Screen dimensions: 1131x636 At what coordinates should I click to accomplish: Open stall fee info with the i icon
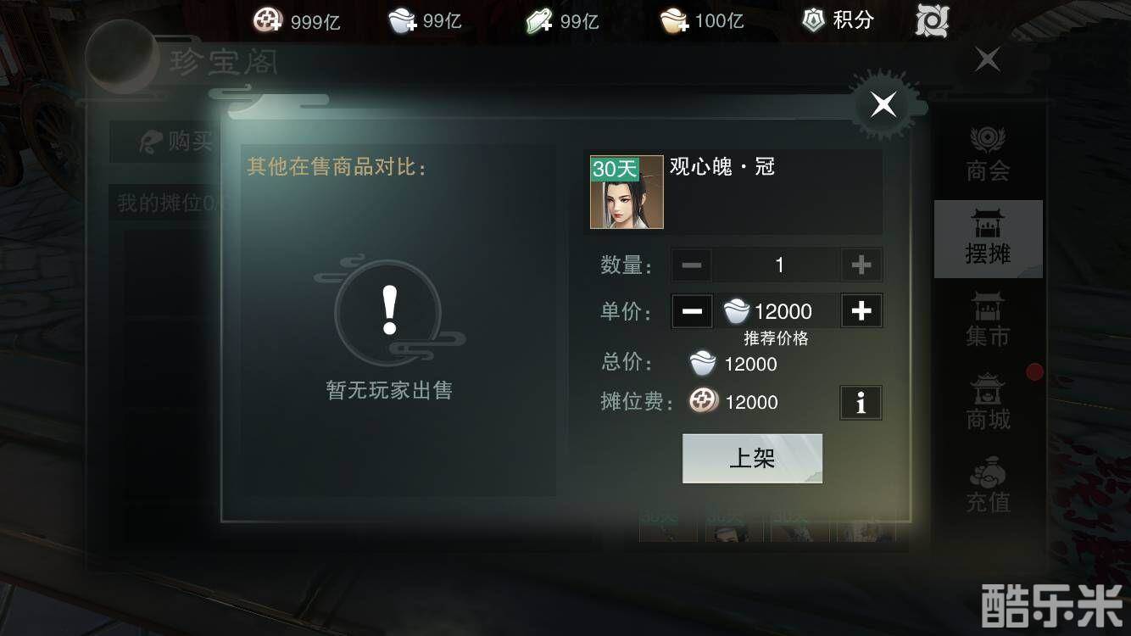(x=861, y=403)
